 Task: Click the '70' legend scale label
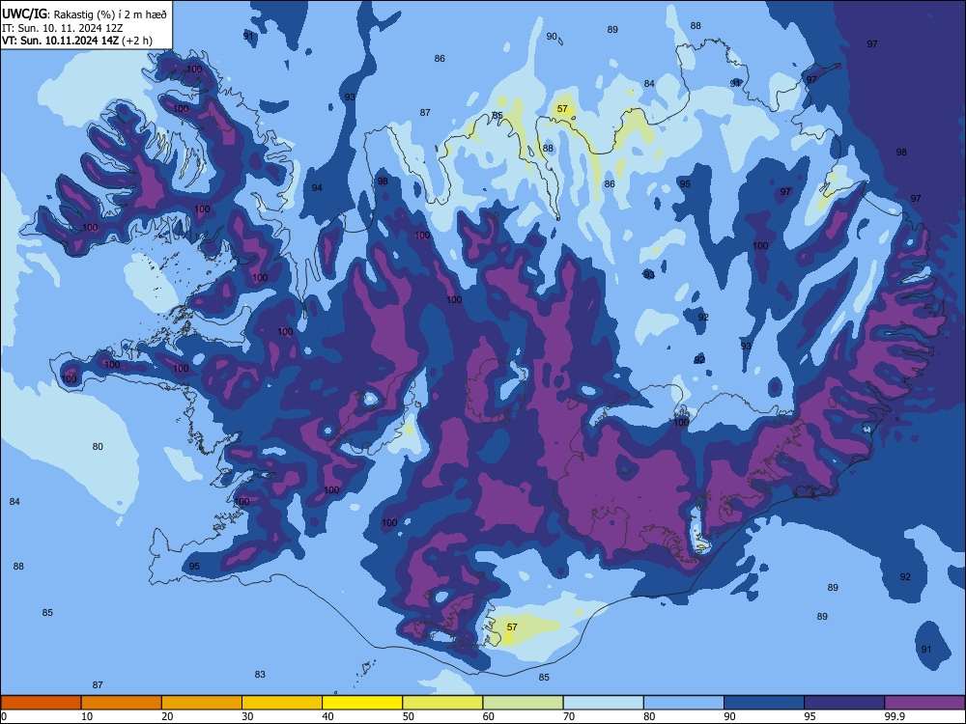click(569, 716)
